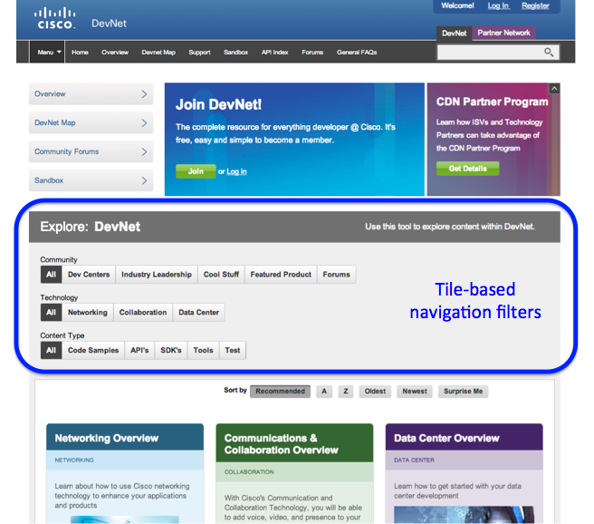Open Support in navigation bar
Screen dimensions: 594x524
pos(199,53)
